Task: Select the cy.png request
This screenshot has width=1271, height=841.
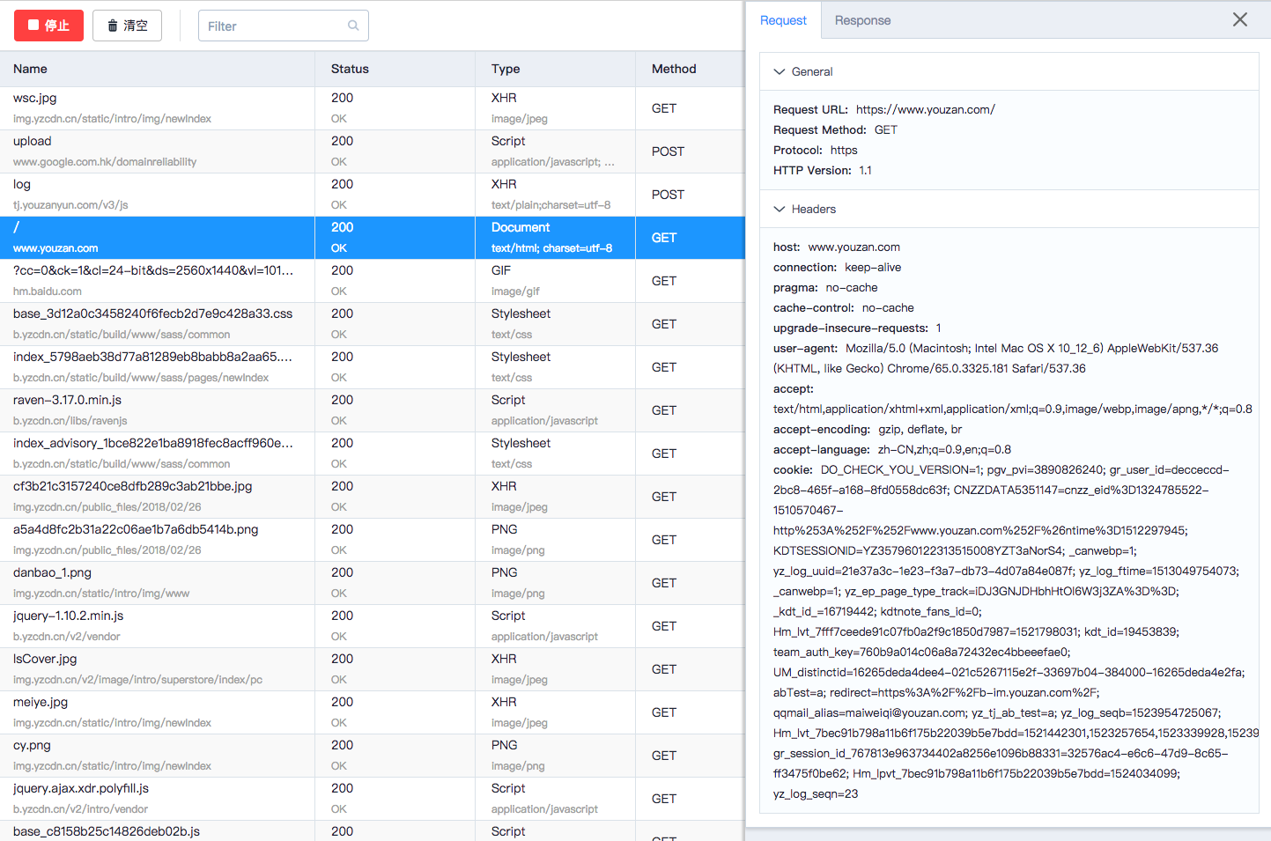Action: pos(372,756)
